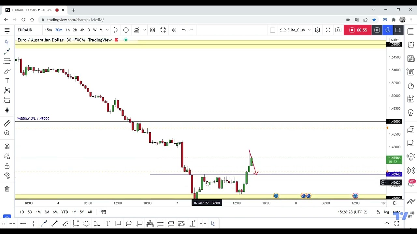Switch to Weekly (W) timeframe
The width and height of the screenshot is (417, 234).
click(95, 30)
